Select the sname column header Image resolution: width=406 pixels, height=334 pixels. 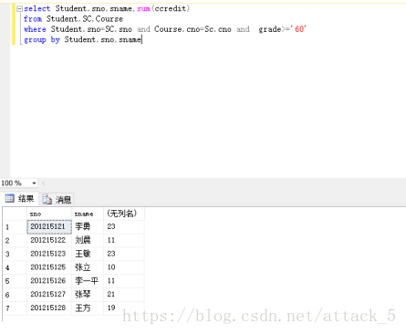[88, 214]
